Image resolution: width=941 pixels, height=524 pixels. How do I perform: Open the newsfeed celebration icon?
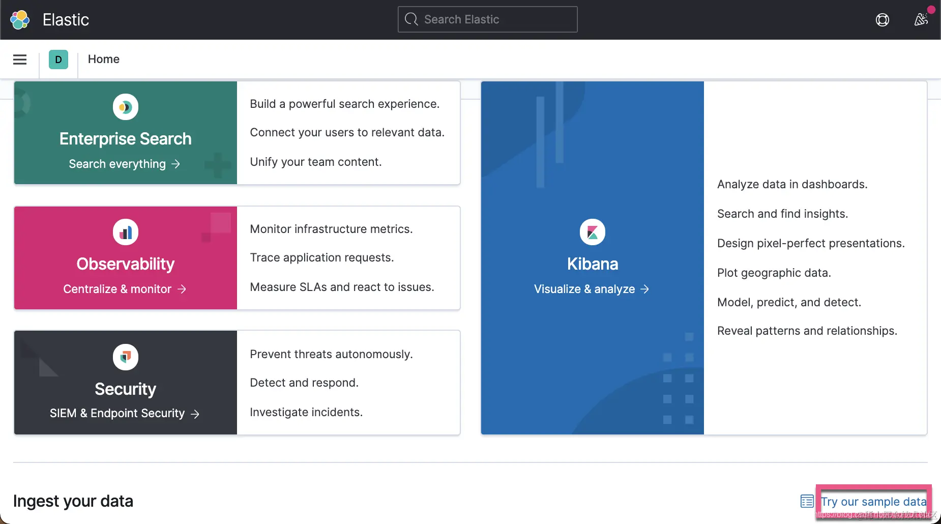[921, 20]
